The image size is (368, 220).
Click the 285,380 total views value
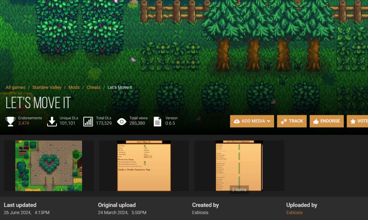click(137, 123)
